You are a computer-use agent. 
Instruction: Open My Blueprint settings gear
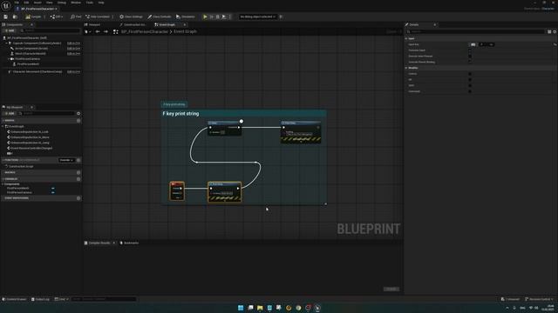point(78,114)
